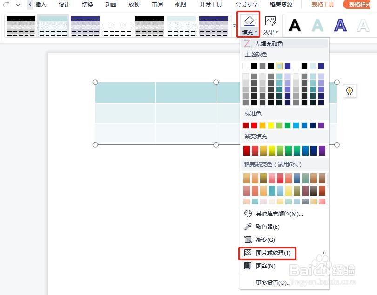
Task: Select the first blue header table style
Action: (85, 26)
